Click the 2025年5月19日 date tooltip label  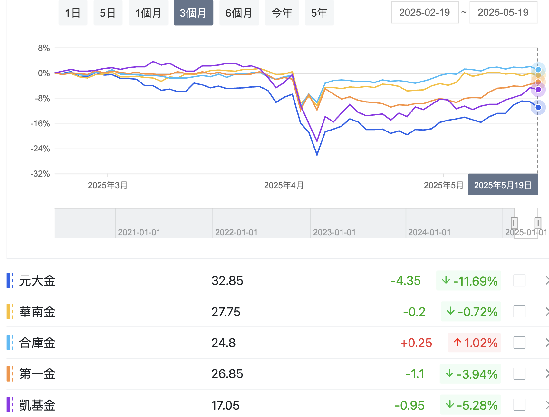click(x=503, y=185)
